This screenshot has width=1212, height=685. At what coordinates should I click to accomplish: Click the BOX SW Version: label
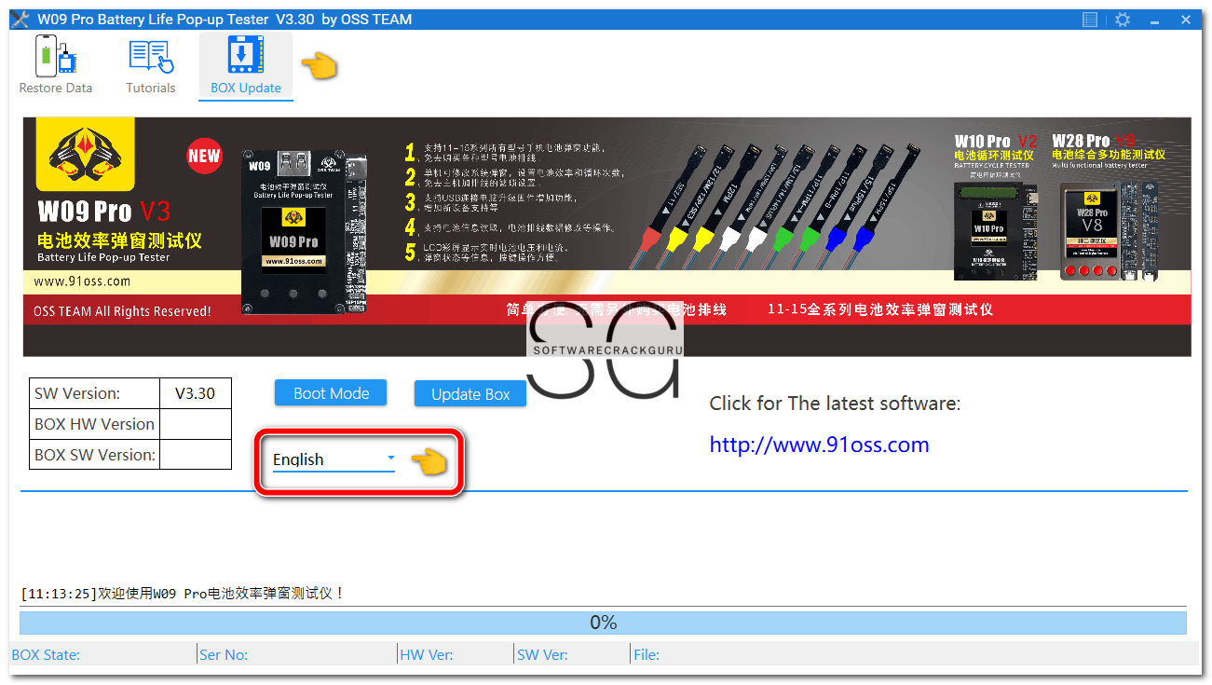(x=95, y=455)
